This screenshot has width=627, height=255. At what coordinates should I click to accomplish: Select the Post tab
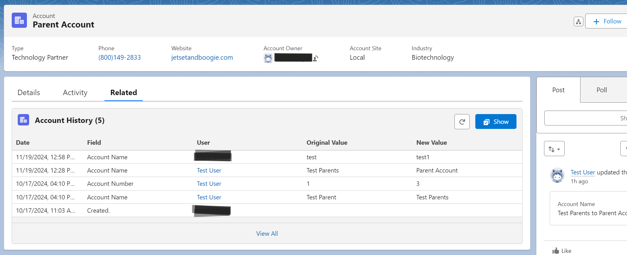[x=558, y=90]
